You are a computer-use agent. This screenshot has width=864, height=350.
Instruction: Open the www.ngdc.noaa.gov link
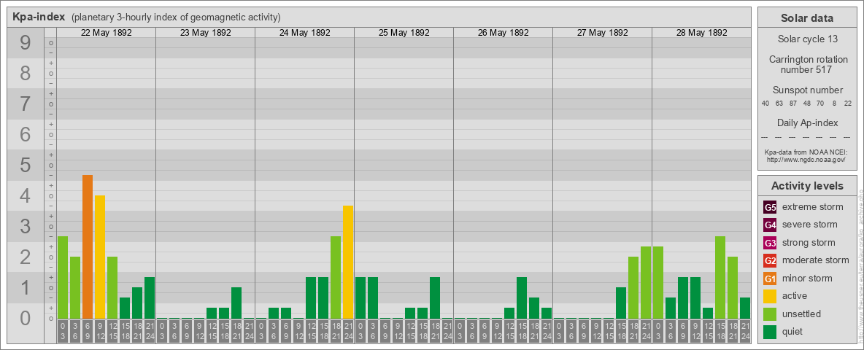tap(806, 159)
